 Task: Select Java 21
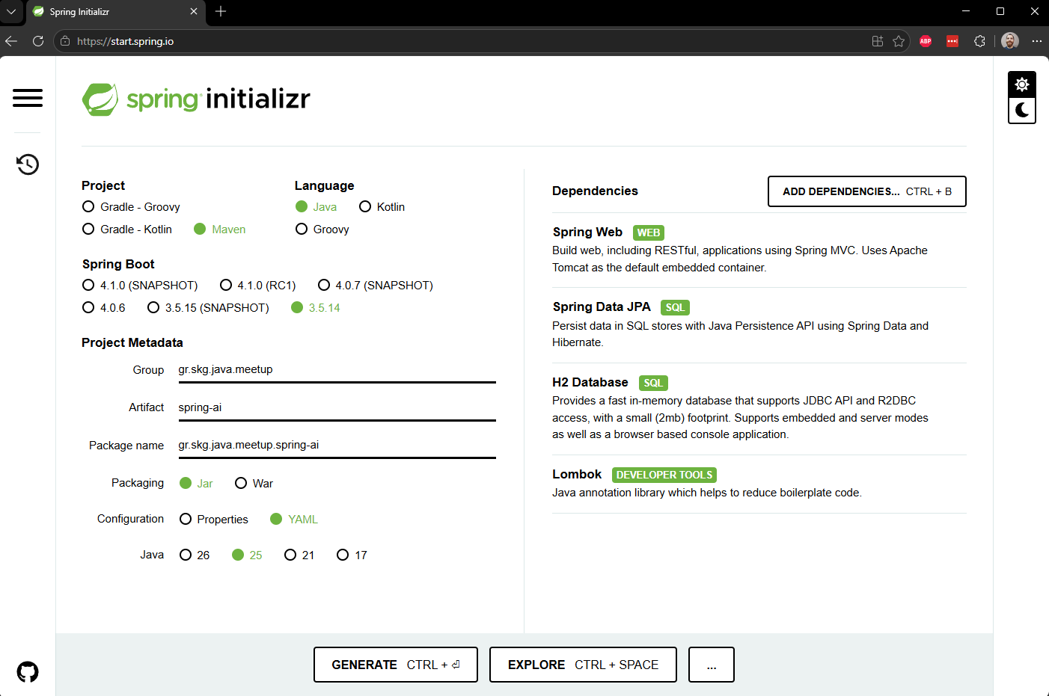pyautogui.click(x=299, y=555)
